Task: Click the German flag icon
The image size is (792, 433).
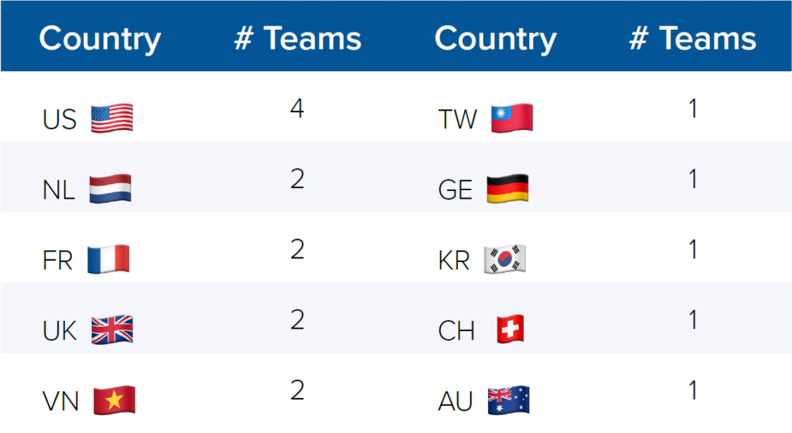Action: point(507,189)
